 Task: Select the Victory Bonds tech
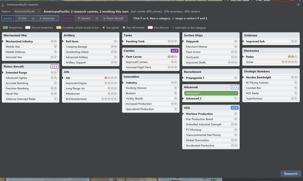tap(151, 98)
